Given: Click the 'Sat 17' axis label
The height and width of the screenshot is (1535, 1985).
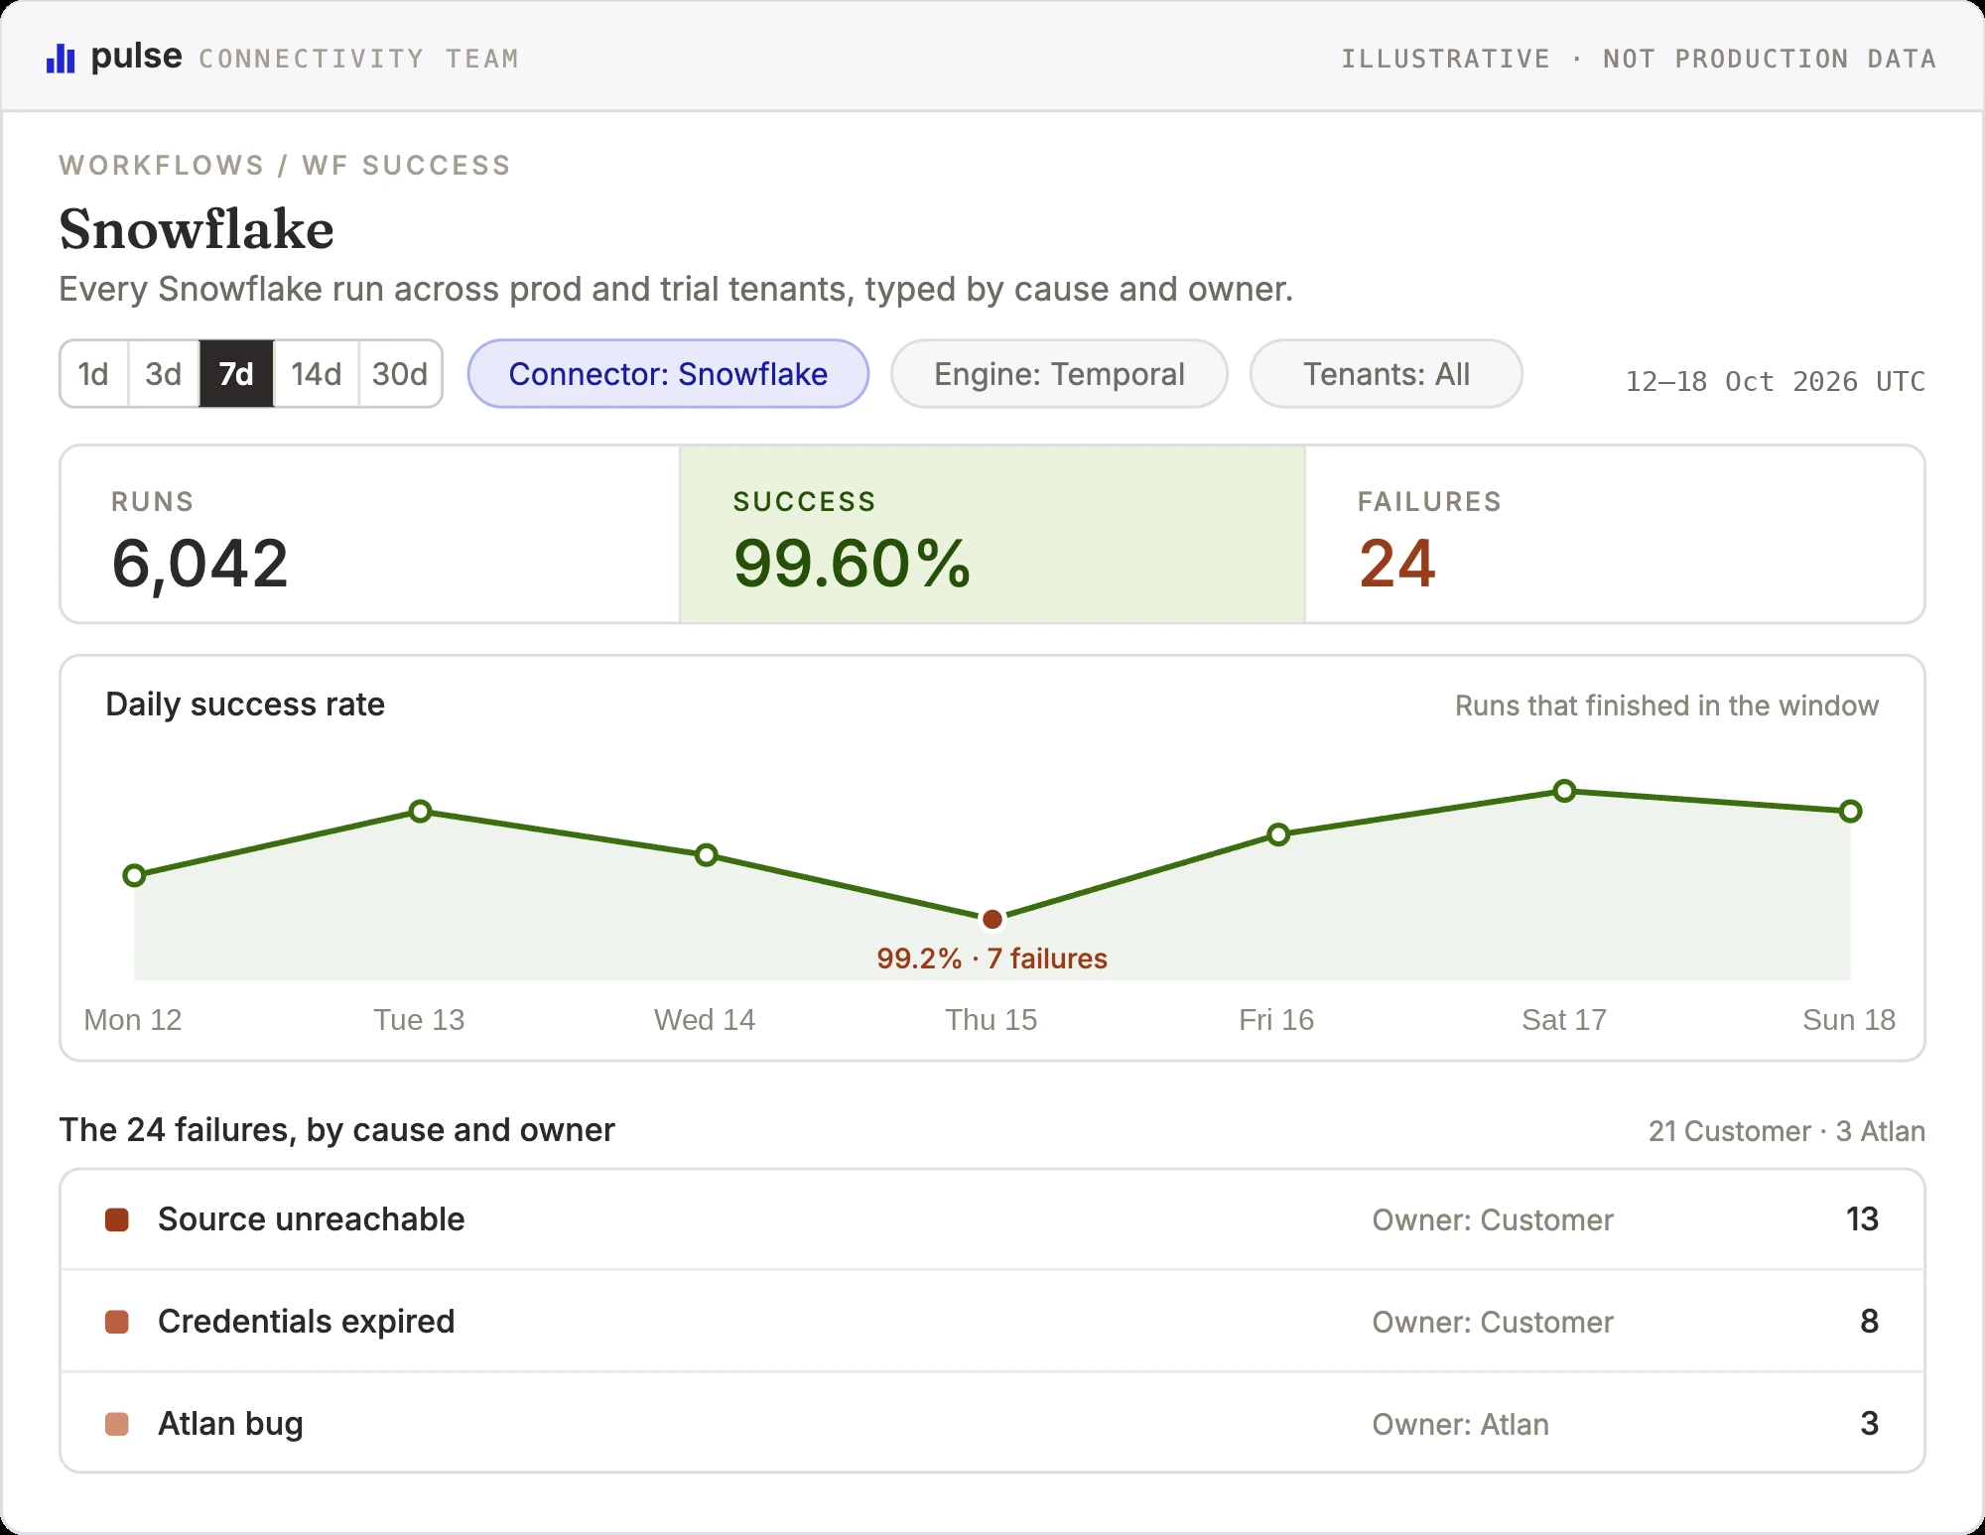Looking at the screenshot, I should 1564,1020.
